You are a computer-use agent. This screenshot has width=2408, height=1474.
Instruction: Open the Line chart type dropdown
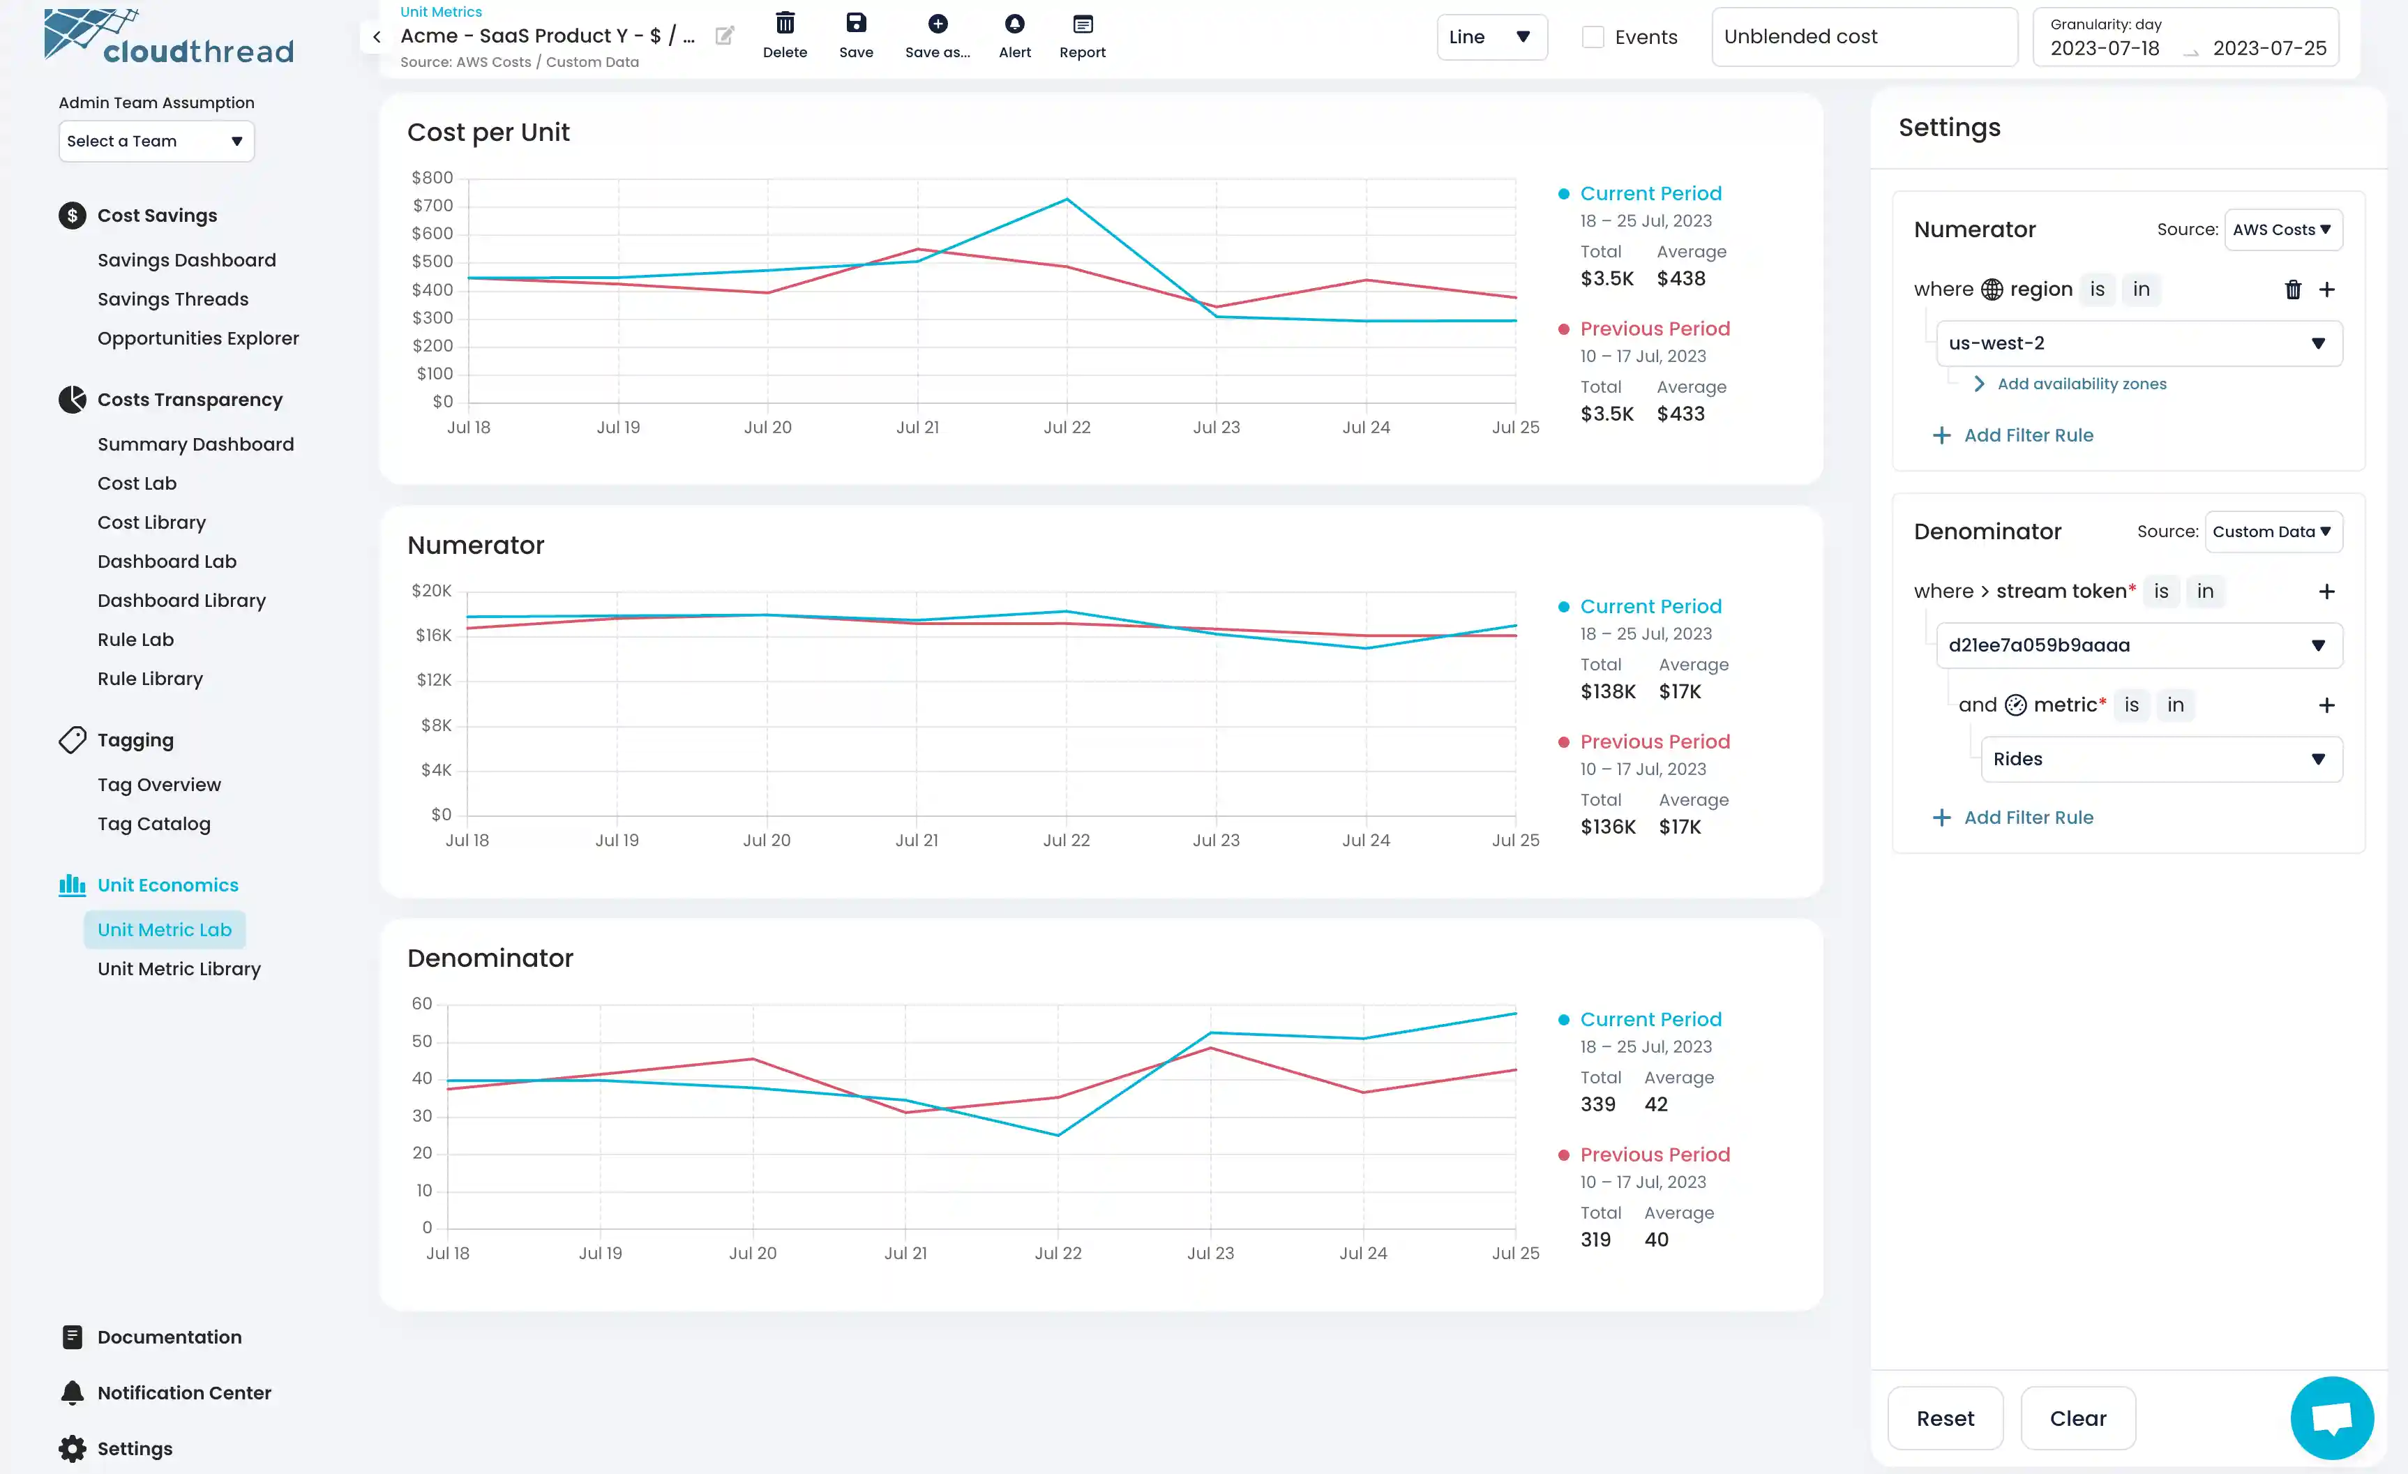[1490, 37]
